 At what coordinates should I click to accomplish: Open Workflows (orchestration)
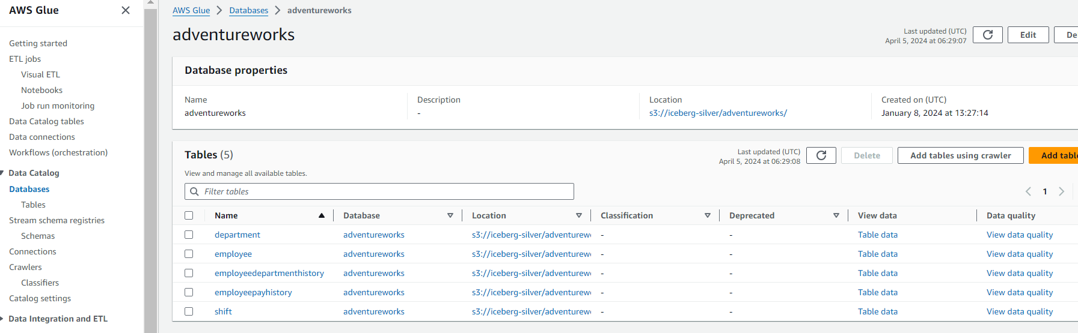[58, 152]
